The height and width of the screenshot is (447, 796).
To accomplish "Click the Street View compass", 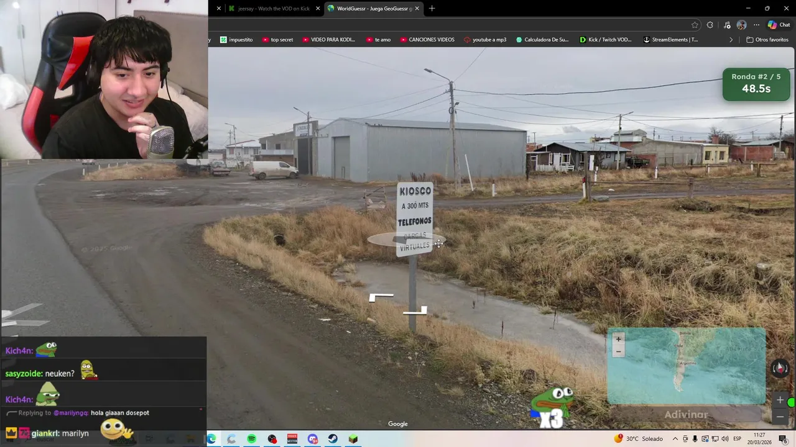I will pyautogui.click(x=780, y=368).
